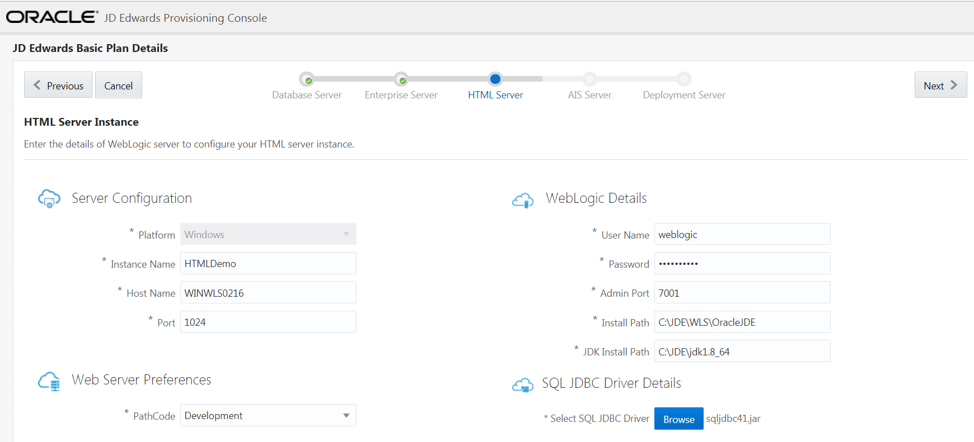Cancel the plan details wizard
Screen dimensions: 974x442
coord(119,85)
